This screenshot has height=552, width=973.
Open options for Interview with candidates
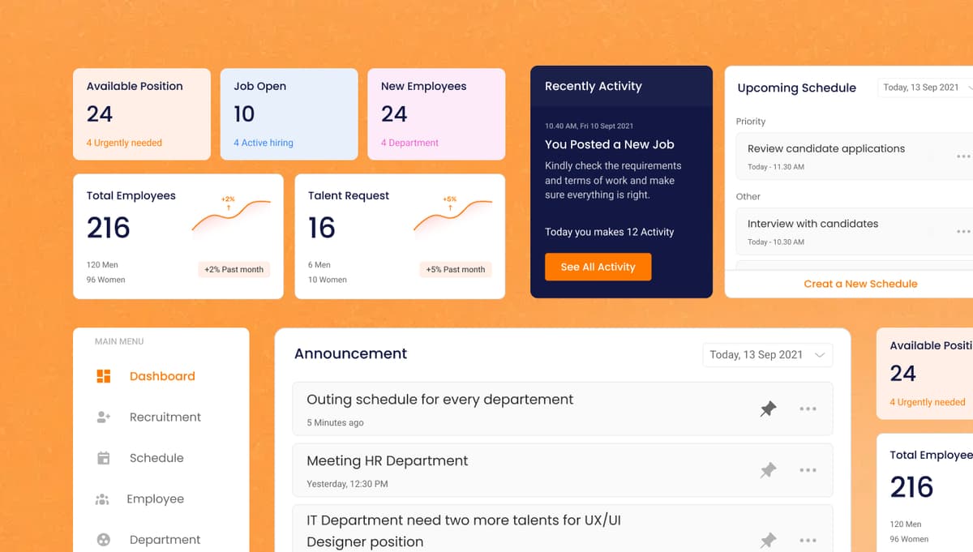click(962, 232)
